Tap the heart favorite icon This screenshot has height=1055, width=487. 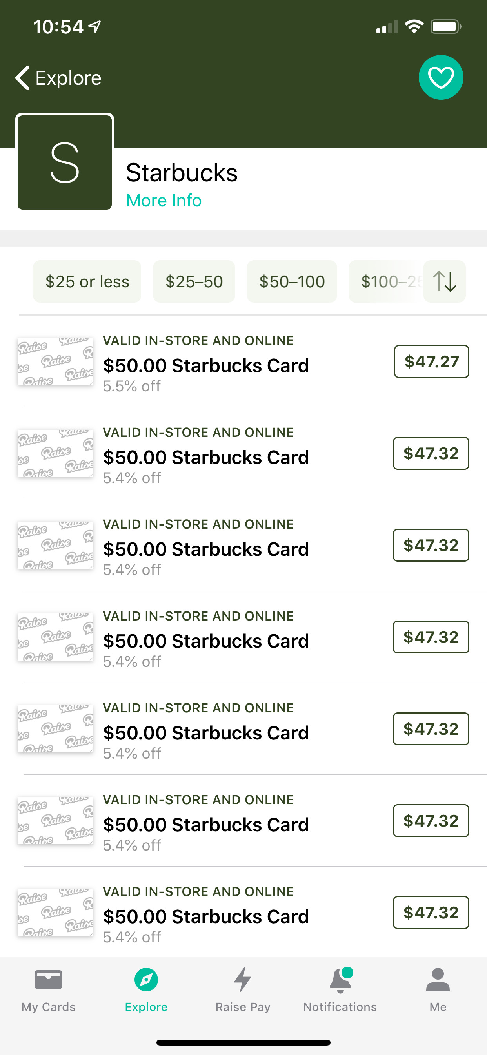[x=441, y=77]
